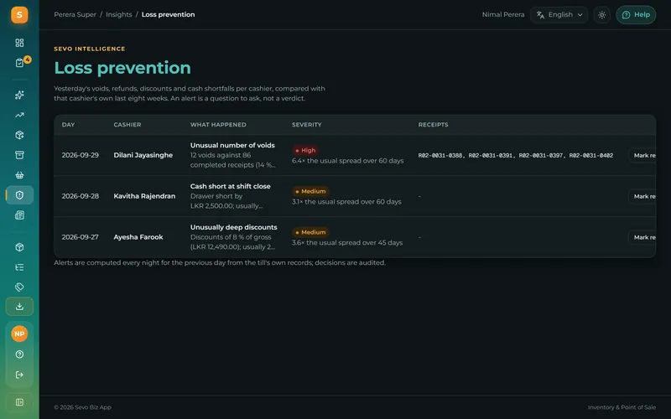Select the shield loss prevention sidebar icon

pyautogui.click(x=19, y=195)
